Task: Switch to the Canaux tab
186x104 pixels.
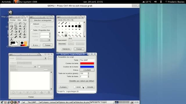Action: (20, 63)
